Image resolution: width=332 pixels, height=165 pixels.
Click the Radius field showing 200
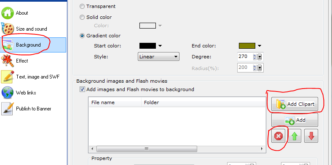245,68
